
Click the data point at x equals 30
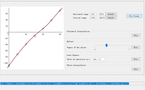[60, 10]
